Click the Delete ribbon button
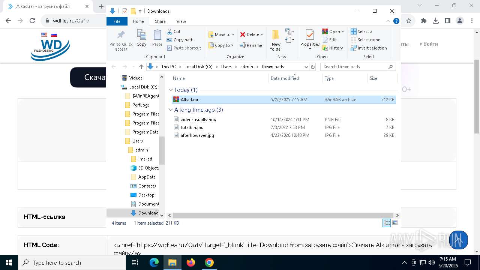 coord(251,34)
